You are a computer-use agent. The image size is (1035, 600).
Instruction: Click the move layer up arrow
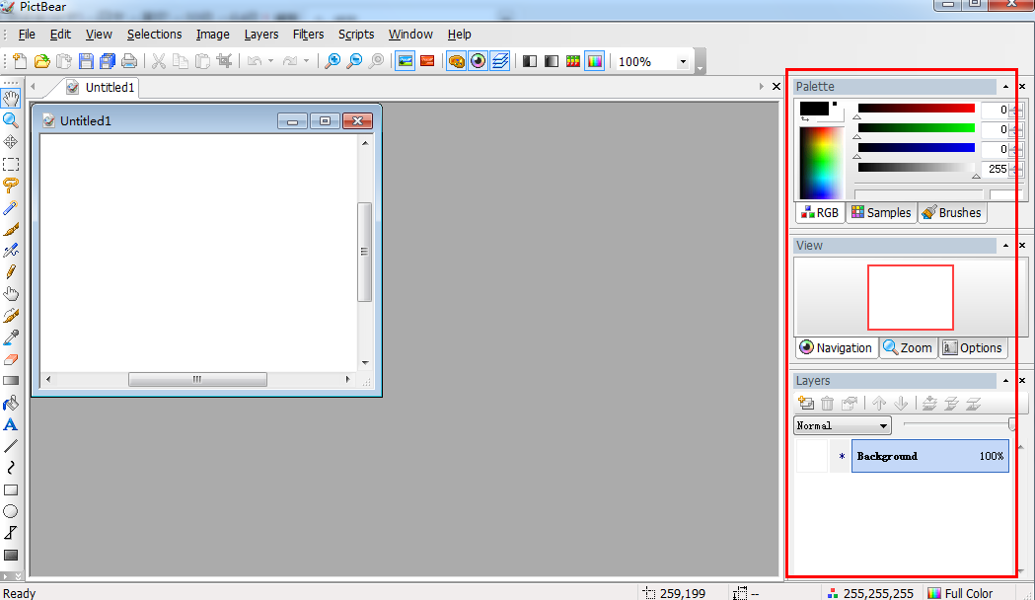879,404
